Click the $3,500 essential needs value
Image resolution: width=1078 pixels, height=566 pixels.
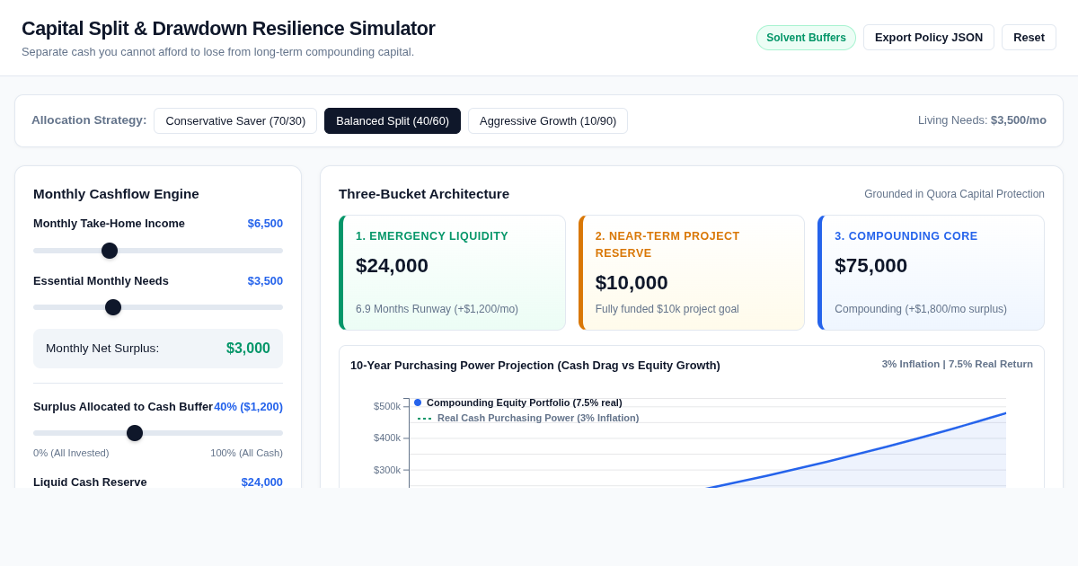pyautogui.click(x=265, y=281)
